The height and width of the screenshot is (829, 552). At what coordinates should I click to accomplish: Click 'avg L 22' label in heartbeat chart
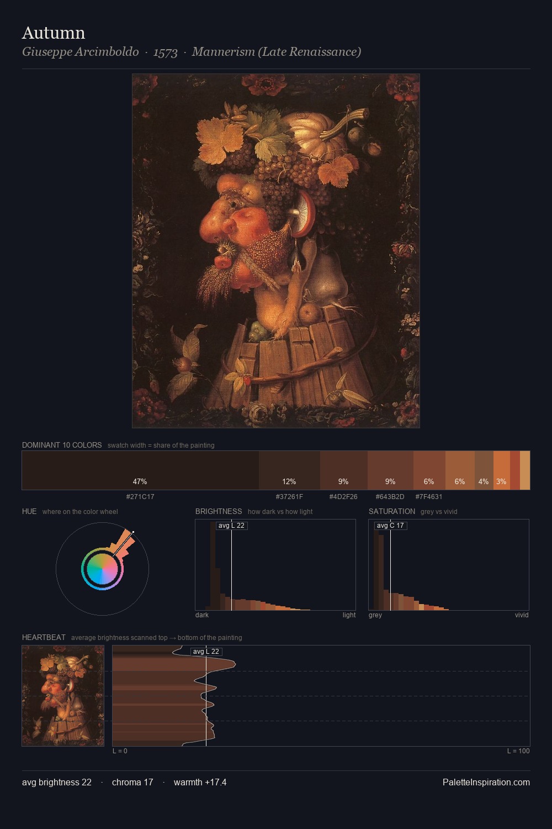pos(206,652)
